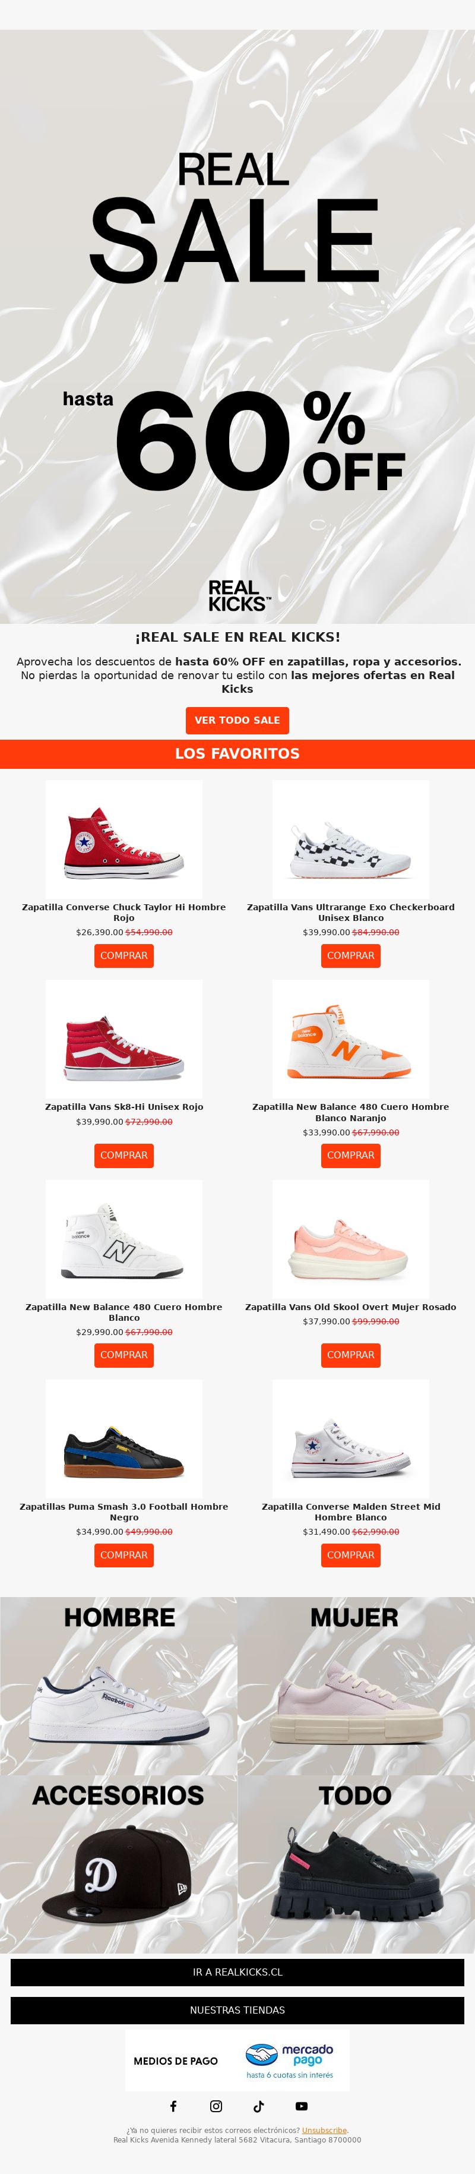Image resolution: width=475 pixels, height=2174 pixels.
Task: Buy the Converse Chuck Taylor Hi Rojo
Action: pos(124,955)
